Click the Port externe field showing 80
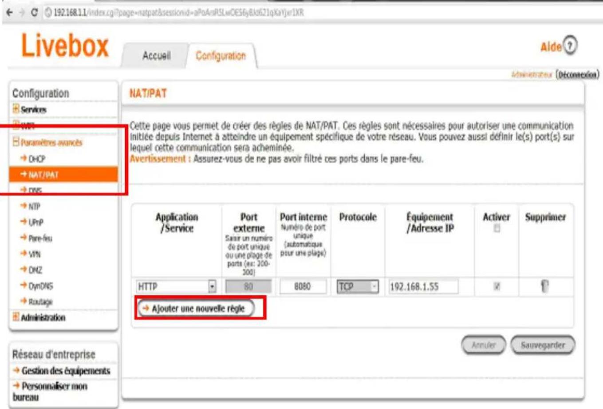 click(248, 286)
